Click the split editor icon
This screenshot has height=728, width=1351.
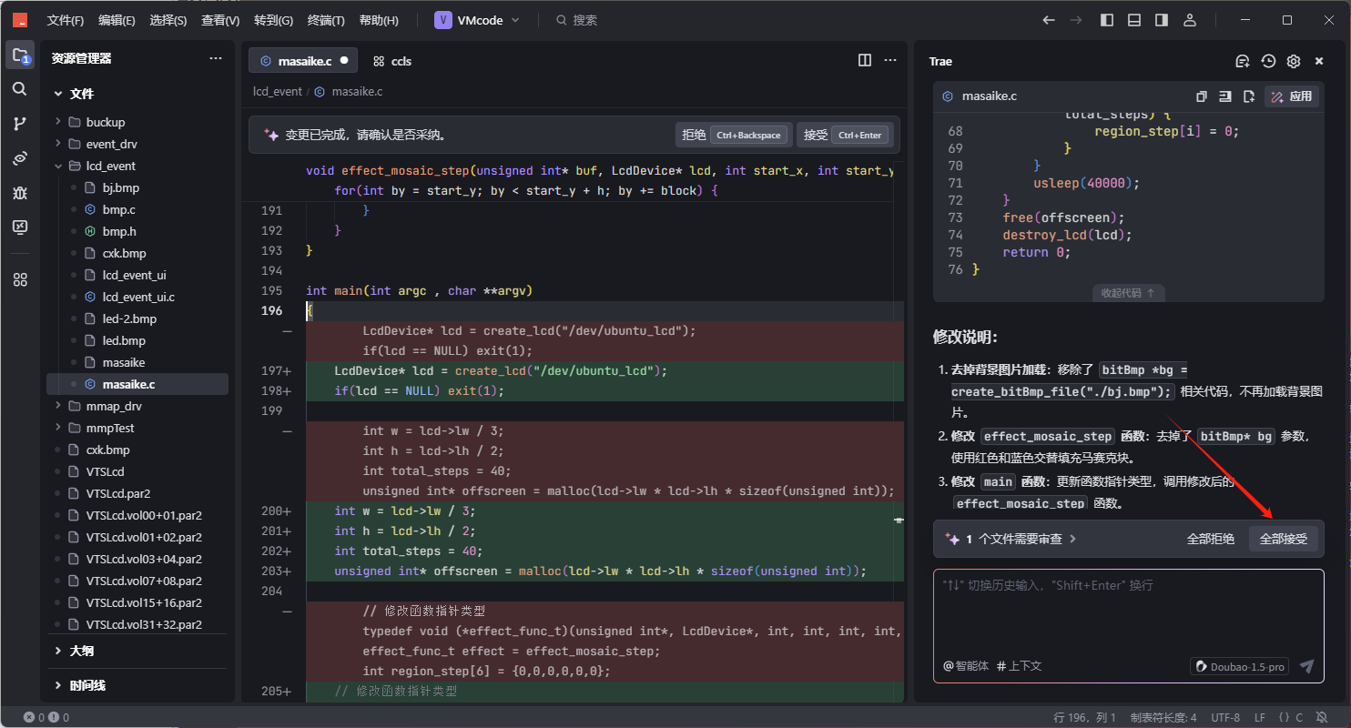click(865, 60)
